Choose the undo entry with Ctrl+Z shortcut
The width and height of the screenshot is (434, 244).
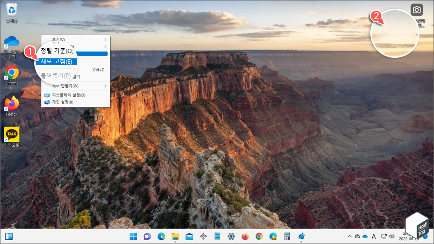pos(76,70)
